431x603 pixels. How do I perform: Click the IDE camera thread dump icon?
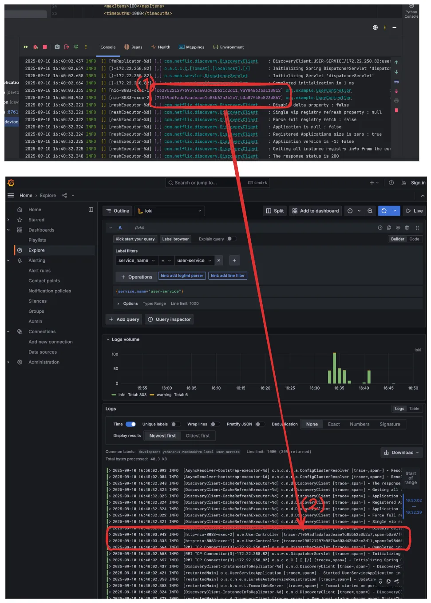(x=57, y=47)
